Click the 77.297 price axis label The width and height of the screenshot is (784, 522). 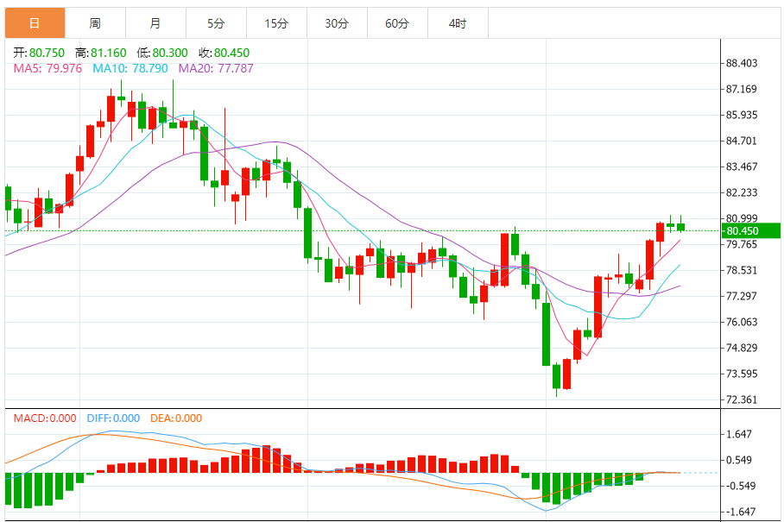(742, 296)
